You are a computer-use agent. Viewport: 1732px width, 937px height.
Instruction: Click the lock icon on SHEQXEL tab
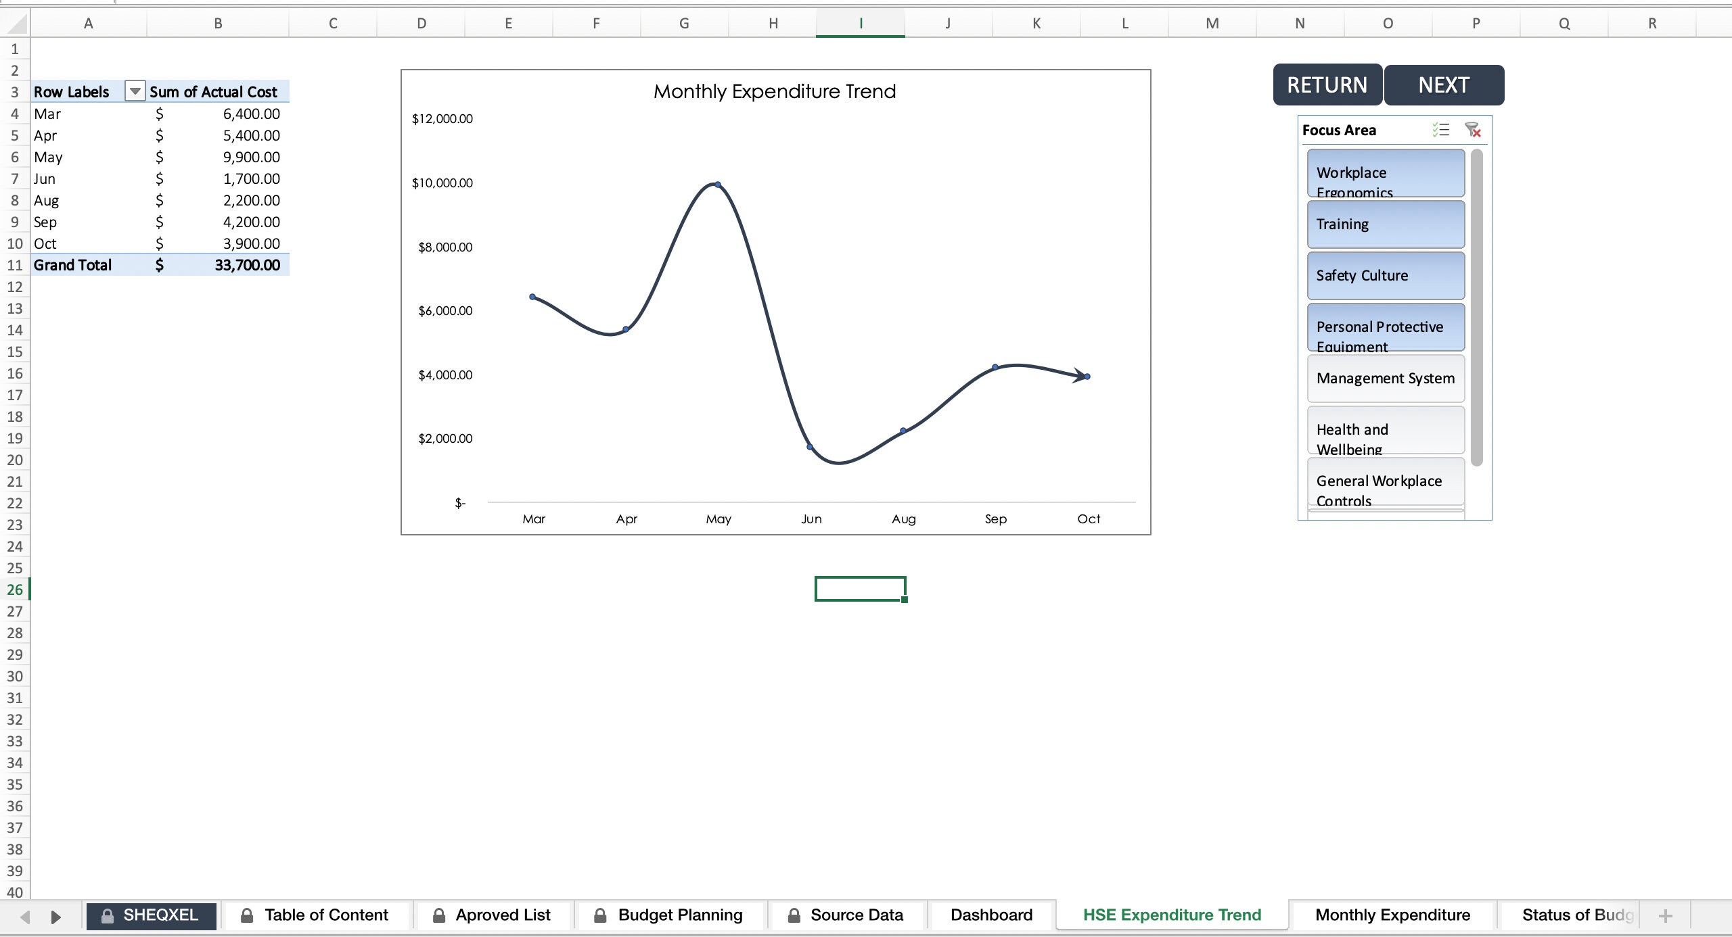click(106, 915)
